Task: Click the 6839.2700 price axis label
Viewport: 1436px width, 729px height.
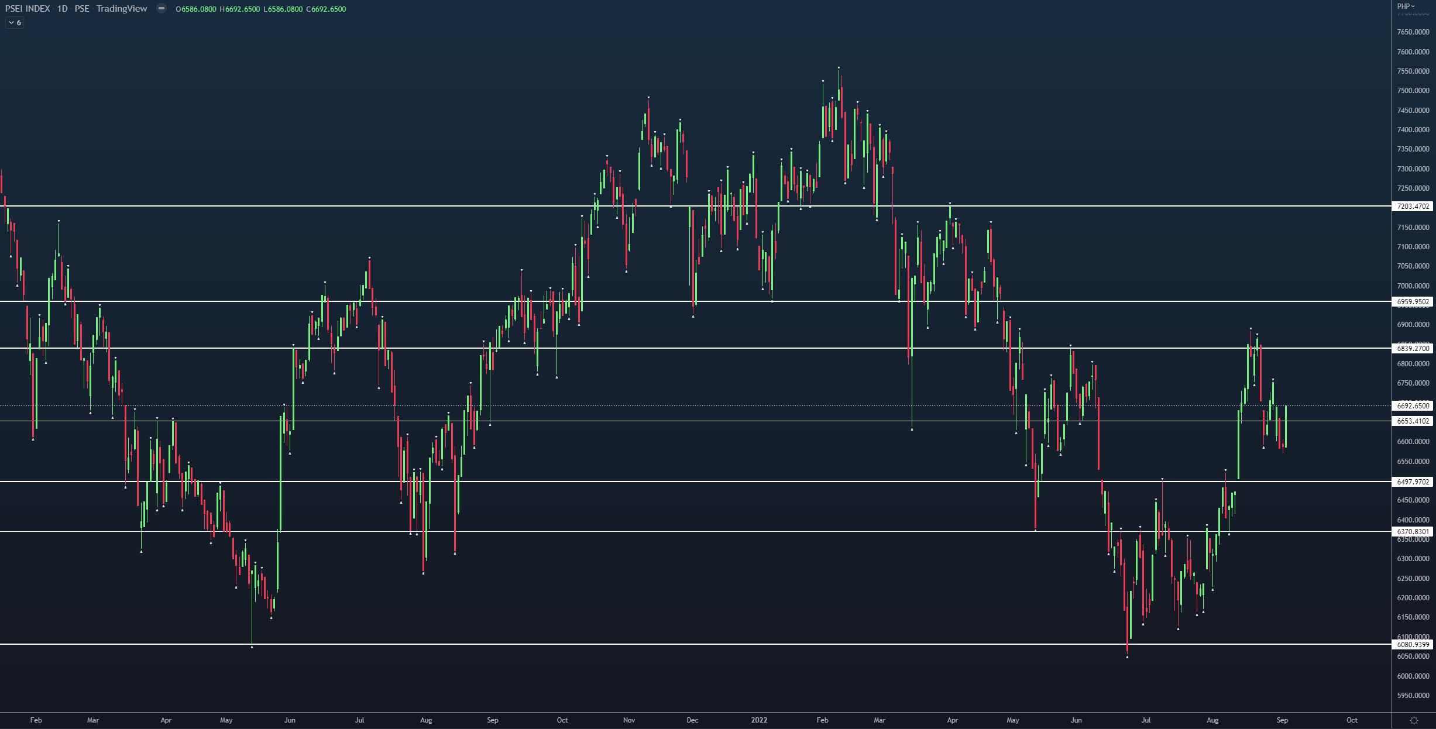Action: 1413,348
